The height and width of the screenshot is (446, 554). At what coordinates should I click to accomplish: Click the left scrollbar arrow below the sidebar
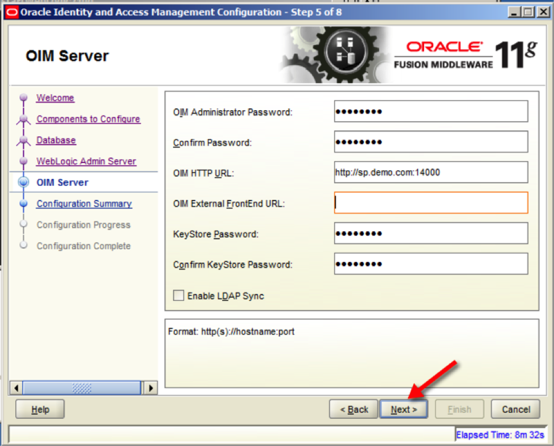pyautogui.click(x=15, y=388)
